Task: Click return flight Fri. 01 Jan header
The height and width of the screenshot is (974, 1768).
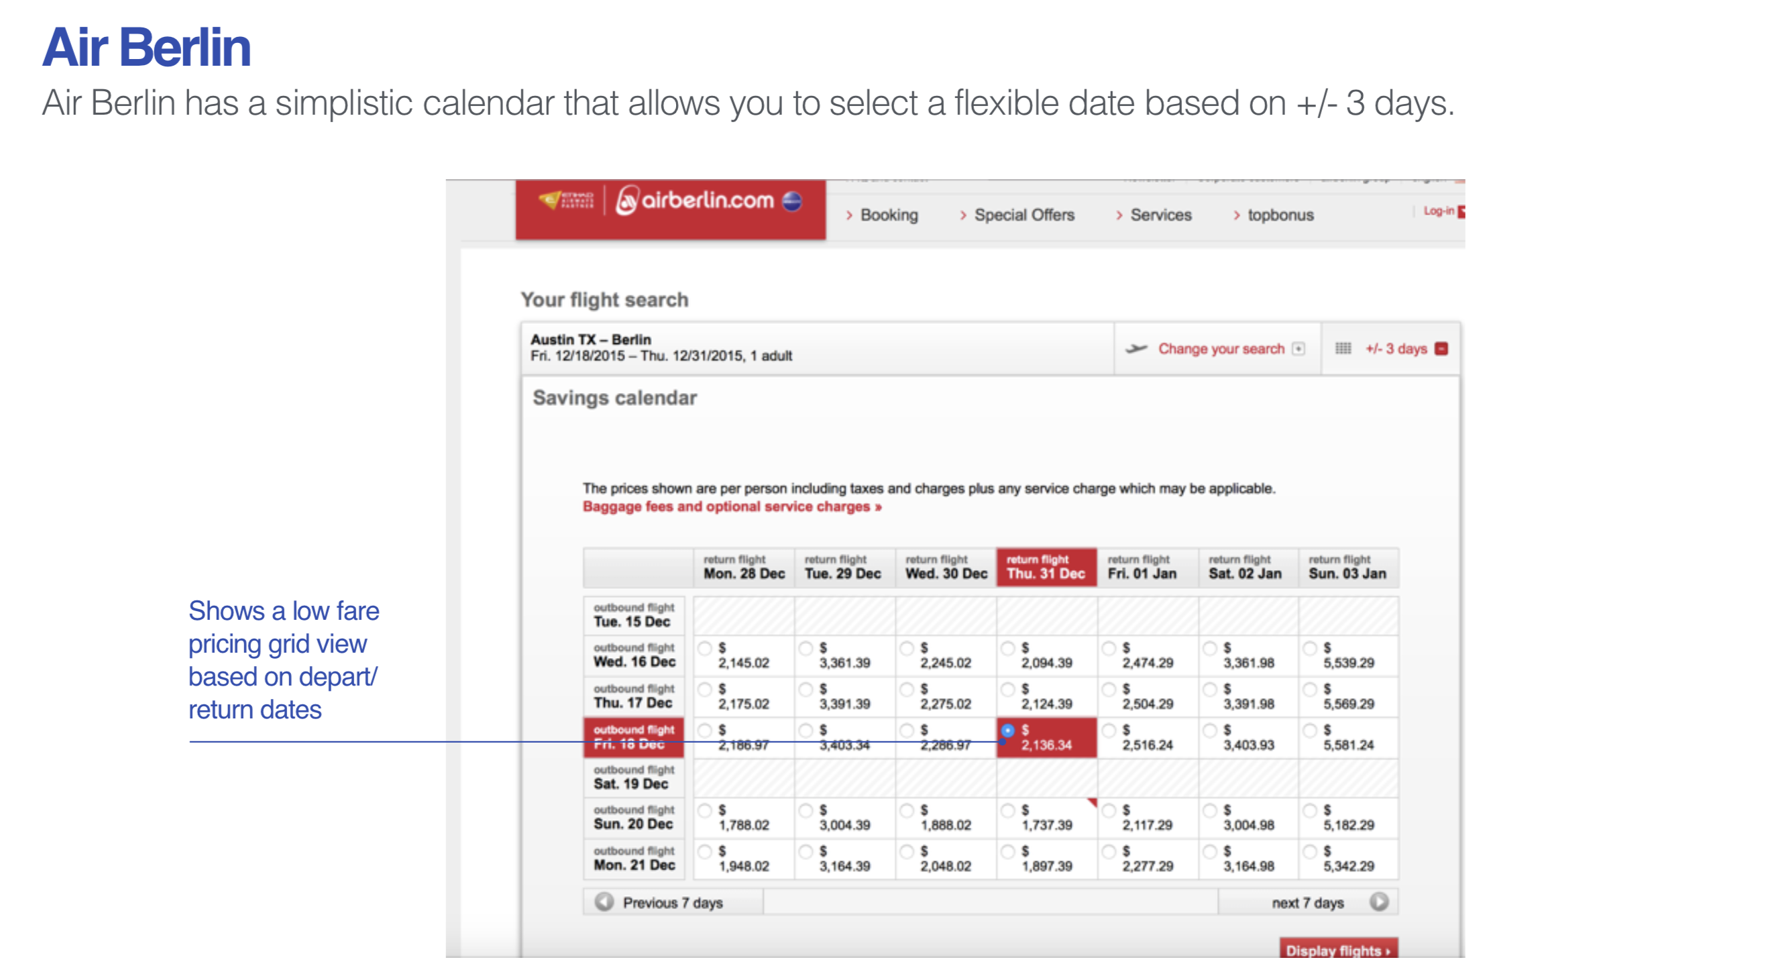Action: point(1148,567)
